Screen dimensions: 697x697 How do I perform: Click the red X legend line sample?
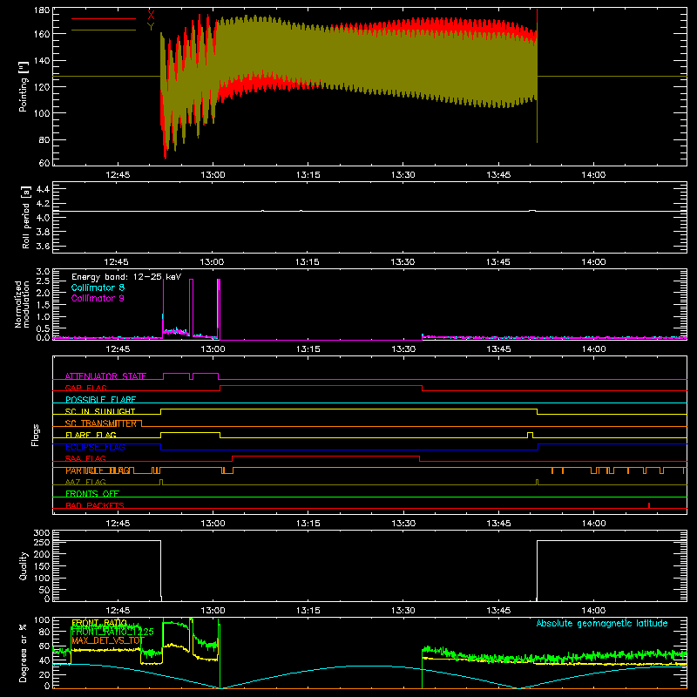pyautogui.click(x=104, y=18)
